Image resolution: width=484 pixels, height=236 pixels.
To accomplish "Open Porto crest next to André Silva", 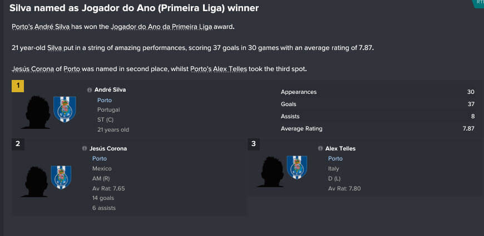I will [65, 109].
